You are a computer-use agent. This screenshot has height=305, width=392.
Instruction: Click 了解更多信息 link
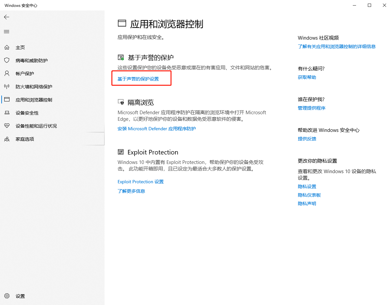pyautogui.click(x=131, y=191)
